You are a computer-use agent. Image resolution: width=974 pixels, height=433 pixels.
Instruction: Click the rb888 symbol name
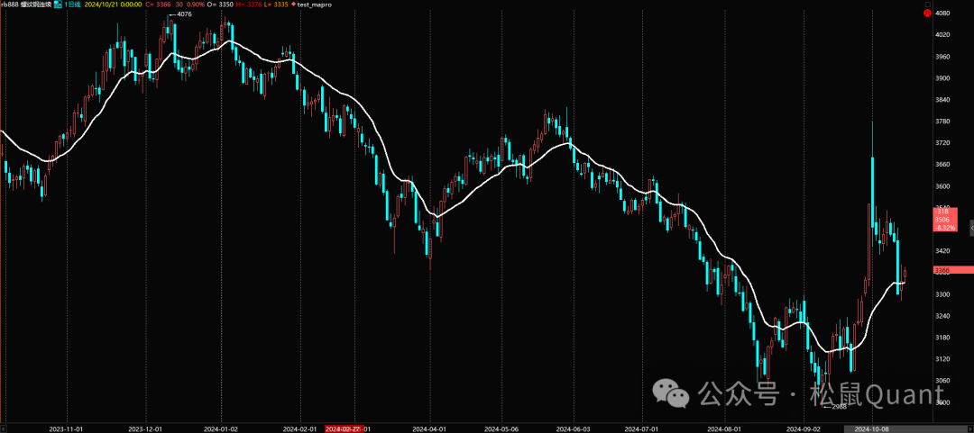[10, 5]
